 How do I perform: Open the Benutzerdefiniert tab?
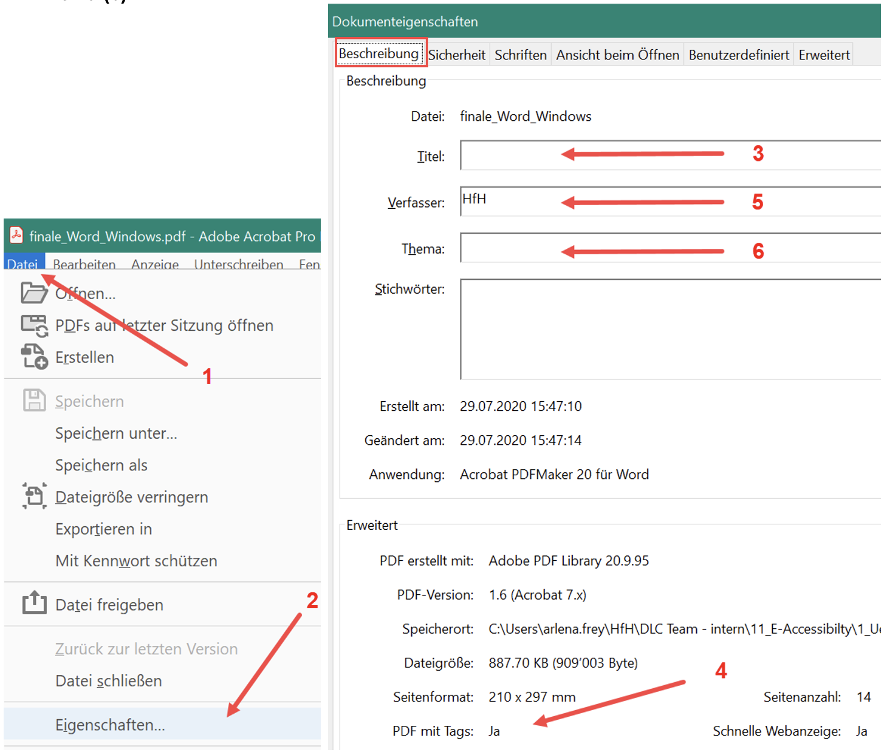(738, 55)
